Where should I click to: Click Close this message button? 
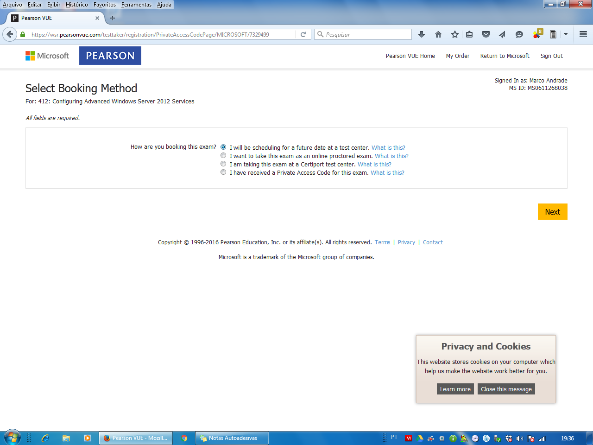click(x=506, y=389)
